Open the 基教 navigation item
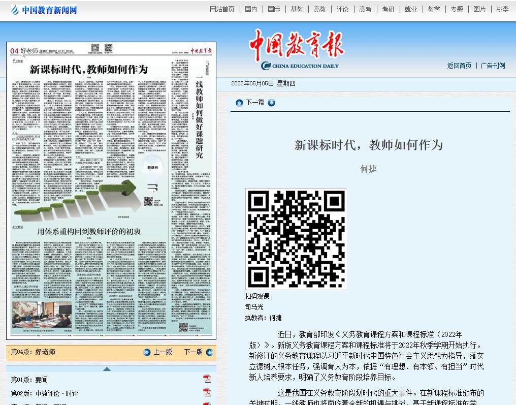 click(x=297, y=9)
